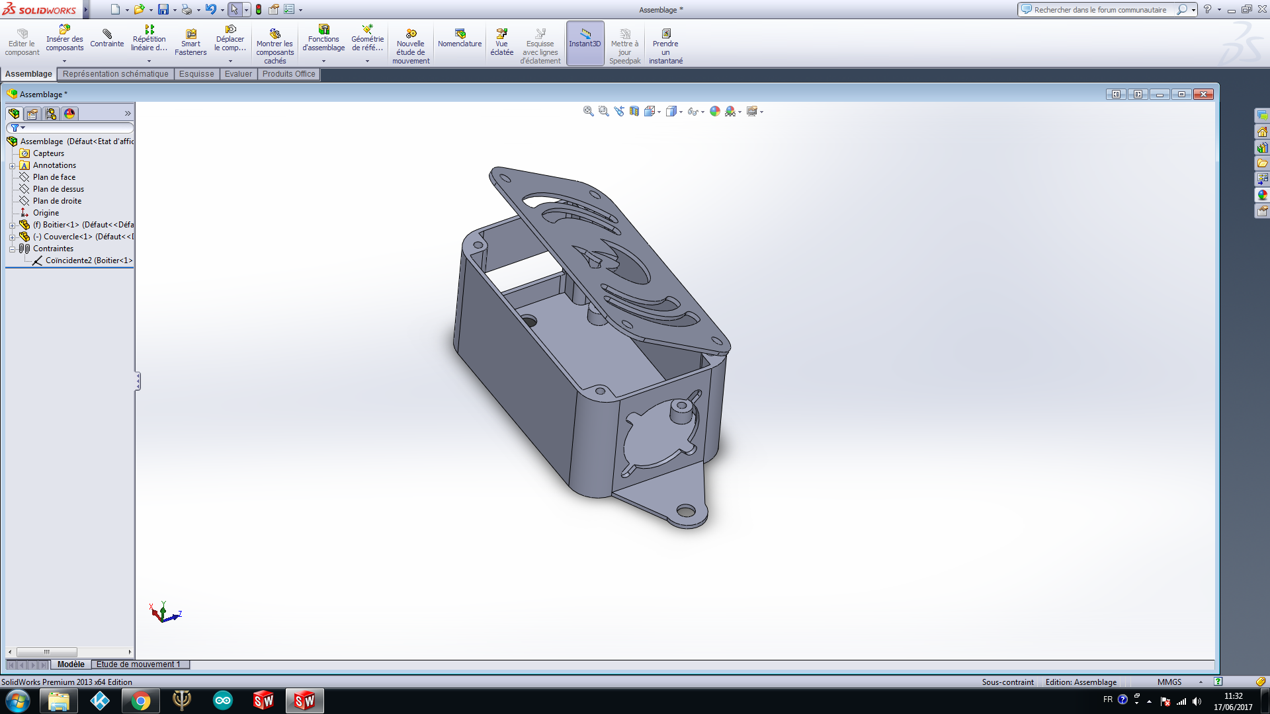Expand the Couvercle<1> component node
Image resolution: width=1270 pixels, height=714 pixels.
12,237
